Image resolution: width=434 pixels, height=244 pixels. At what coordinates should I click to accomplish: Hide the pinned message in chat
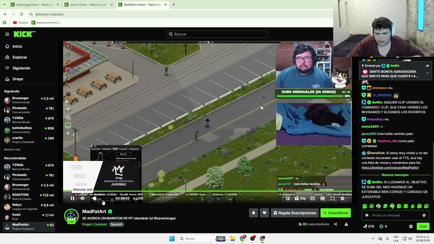click(x=427, y=66)
